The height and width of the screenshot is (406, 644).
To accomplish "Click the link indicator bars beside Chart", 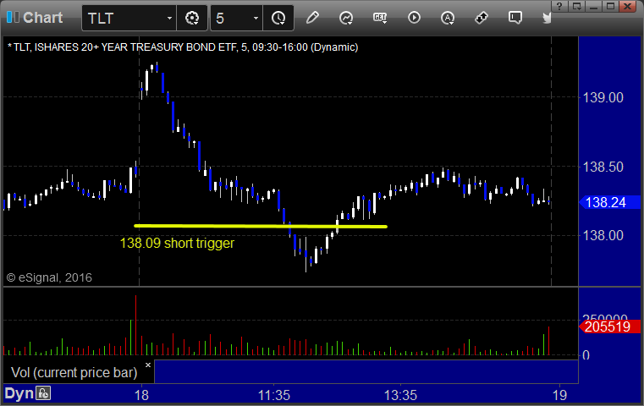I will click(13, 18).
